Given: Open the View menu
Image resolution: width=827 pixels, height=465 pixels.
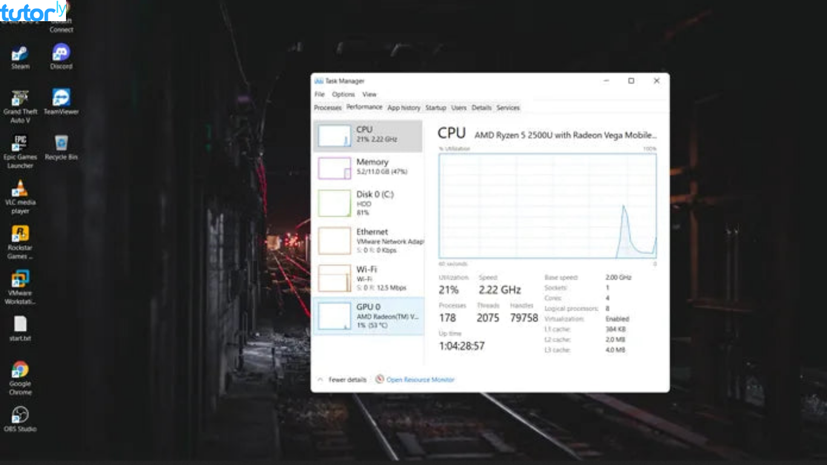Looking at the screenshot, I should click(369, 94).
